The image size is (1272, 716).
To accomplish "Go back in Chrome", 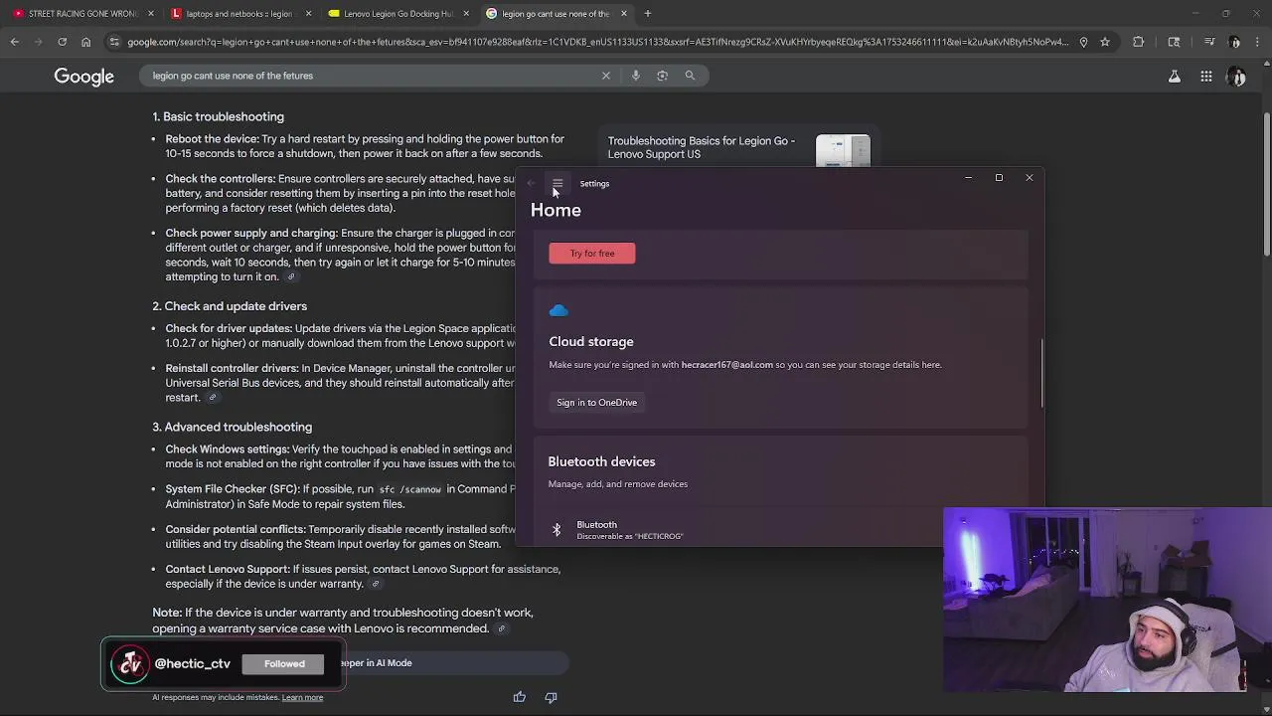I will point(15,42).
